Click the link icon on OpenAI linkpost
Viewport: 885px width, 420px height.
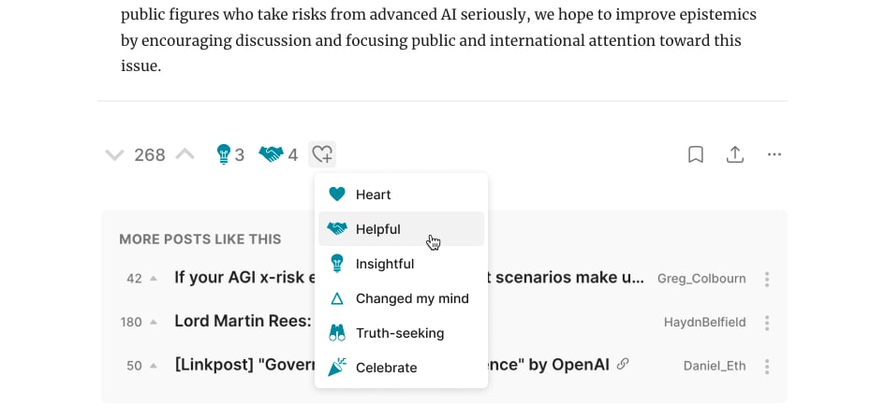[624, 364]
